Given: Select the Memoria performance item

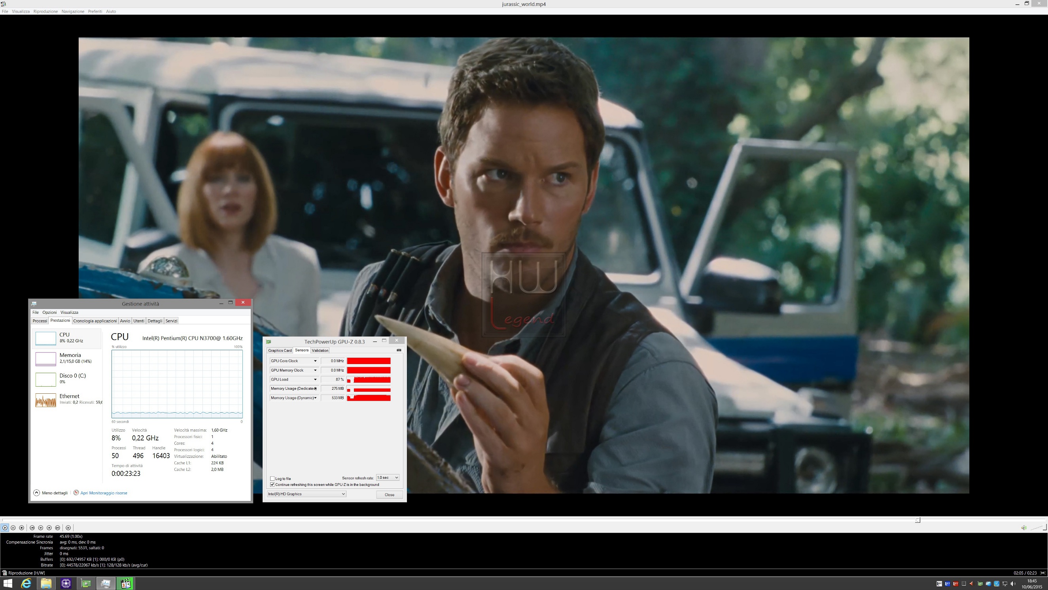Looking at the screenshot, I should [x=67, y=359].
